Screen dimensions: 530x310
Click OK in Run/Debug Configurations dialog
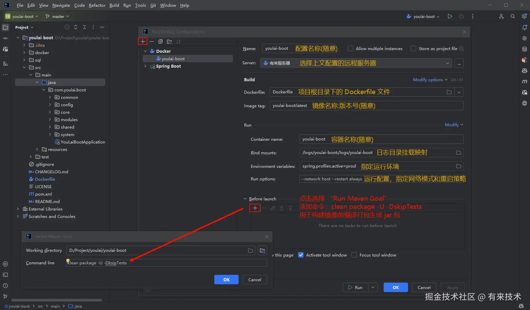[396, 287]
